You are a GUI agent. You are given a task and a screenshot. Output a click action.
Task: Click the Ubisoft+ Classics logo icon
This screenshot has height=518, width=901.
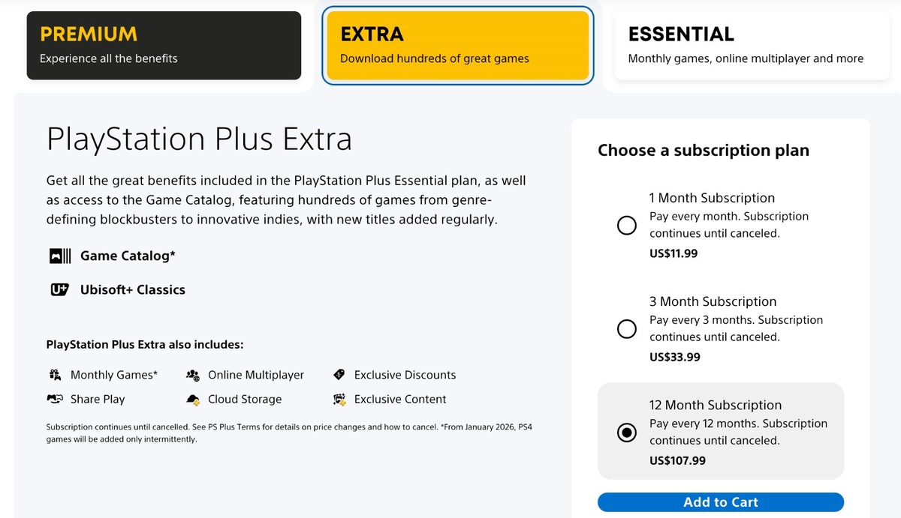coord(60,290)
